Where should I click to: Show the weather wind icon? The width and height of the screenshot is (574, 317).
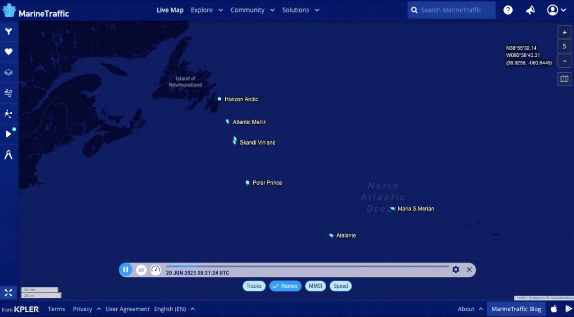pyautogui.click(x=8, y=93)
